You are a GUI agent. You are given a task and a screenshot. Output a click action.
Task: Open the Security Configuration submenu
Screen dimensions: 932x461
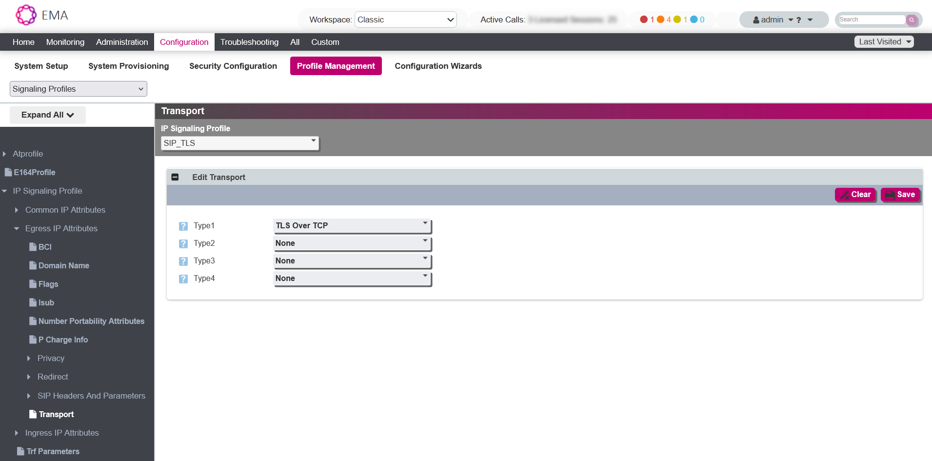click(233, 66)
